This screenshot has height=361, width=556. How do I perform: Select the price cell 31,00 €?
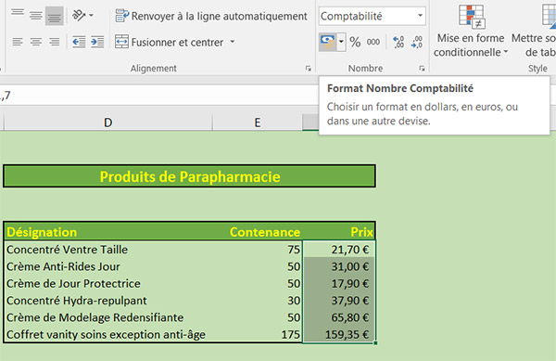point(339,266)
